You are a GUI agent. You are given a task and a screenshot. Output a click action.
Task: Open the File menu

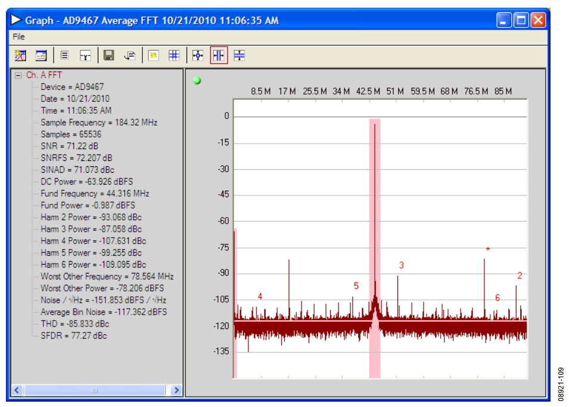tap(18, 36)
